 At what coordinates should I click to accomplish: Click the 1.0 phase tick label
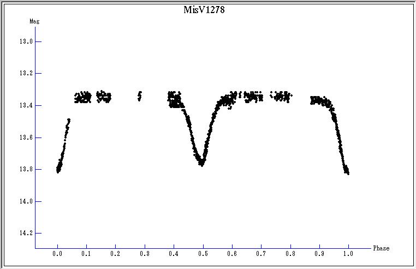pos(348,254)
